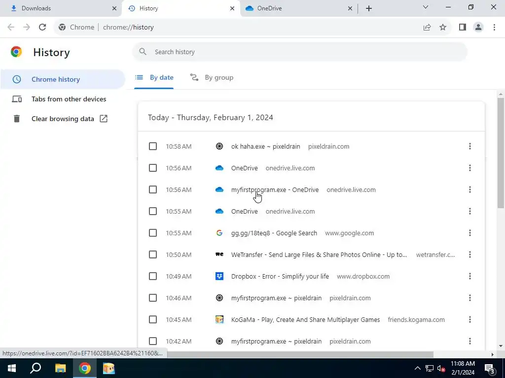Viewport: 505px width, 378px height.
Task: Open the ok haha.exe ~ pixeldrain link
Action: 265,146
